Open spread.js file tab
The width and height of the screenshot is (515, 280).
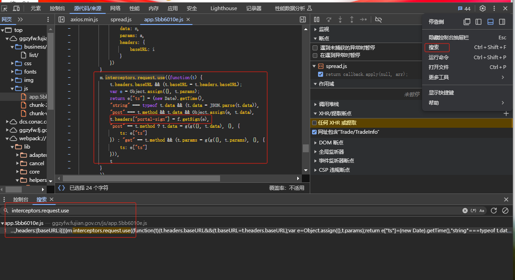(x=121, y=19)
